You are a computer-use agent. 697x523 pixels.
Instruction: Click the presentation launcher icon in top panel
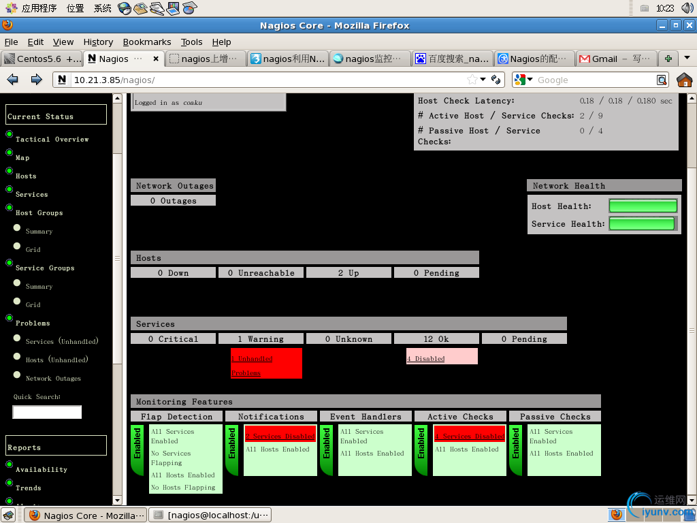pos(189,8)
